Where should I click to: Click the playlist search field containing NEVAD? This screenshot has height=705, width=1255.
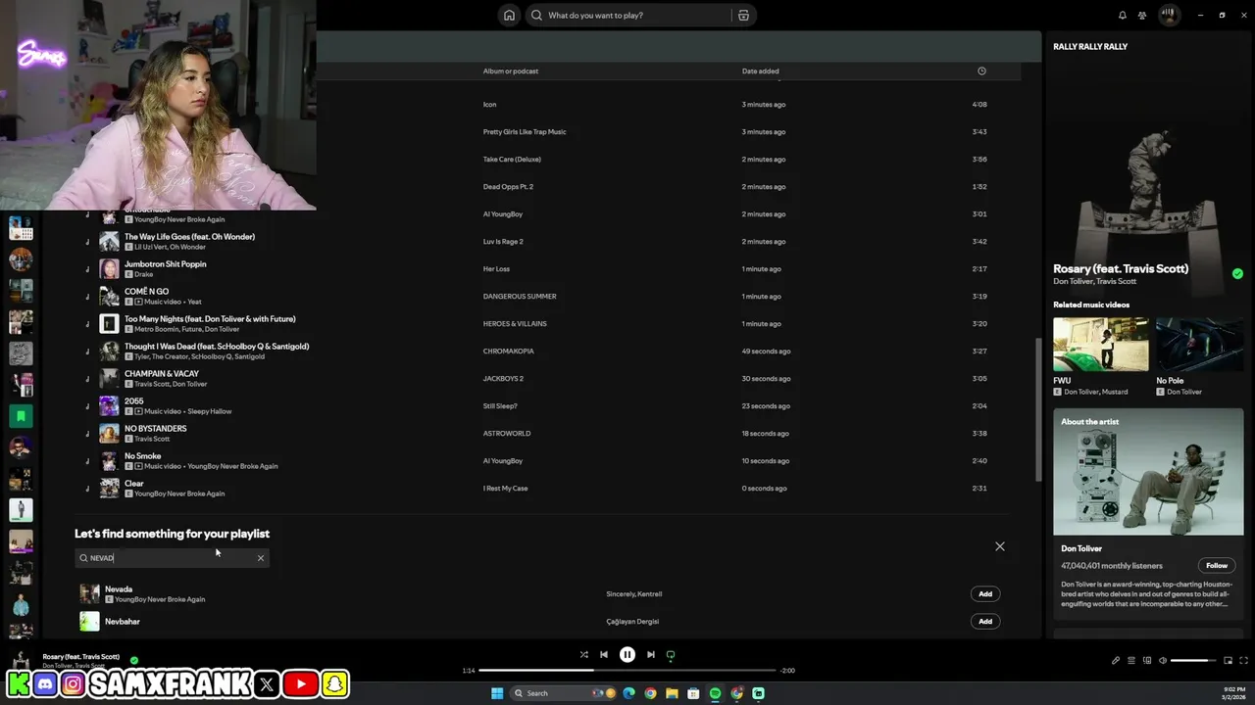(x=172, y=558)
